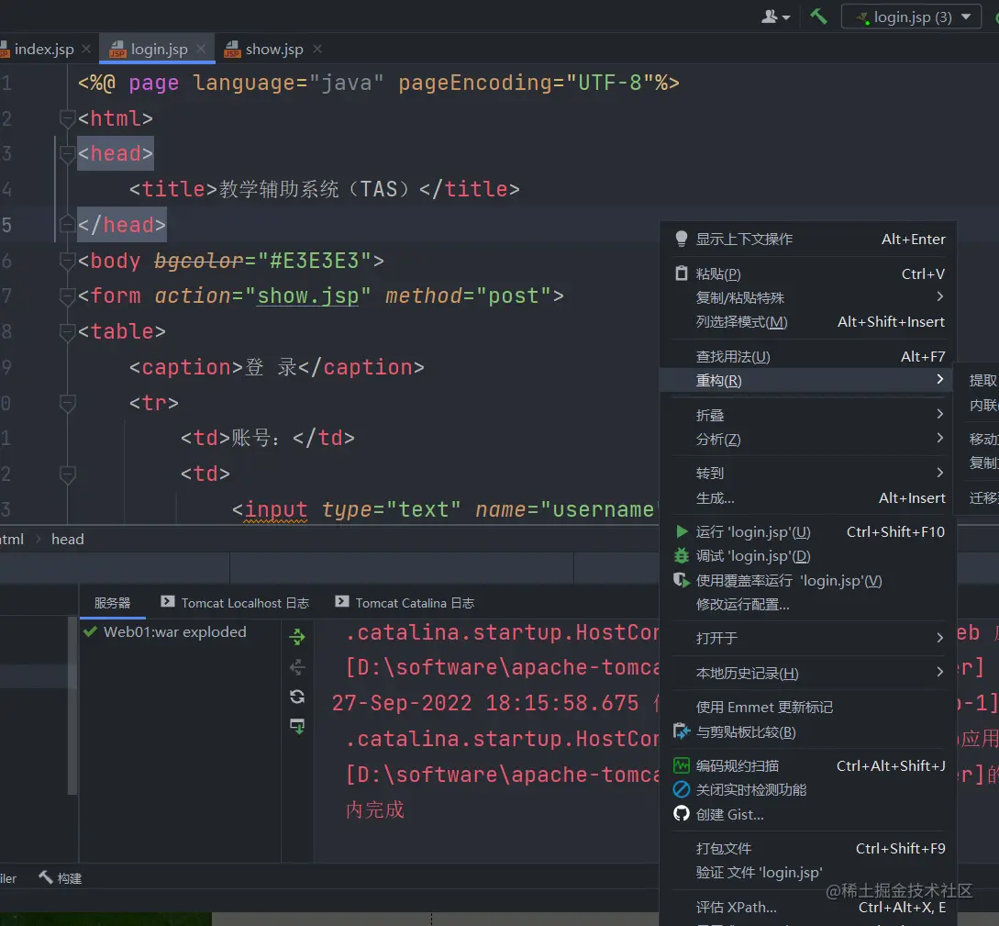The image size is (999, 926).
Task: Collapse the tr tag fold marker
Action: (67, 403)
